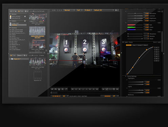The width and height of the screenshot is (168, 127).
Task: Click the viewer settings gear icon
Action: 116,10
